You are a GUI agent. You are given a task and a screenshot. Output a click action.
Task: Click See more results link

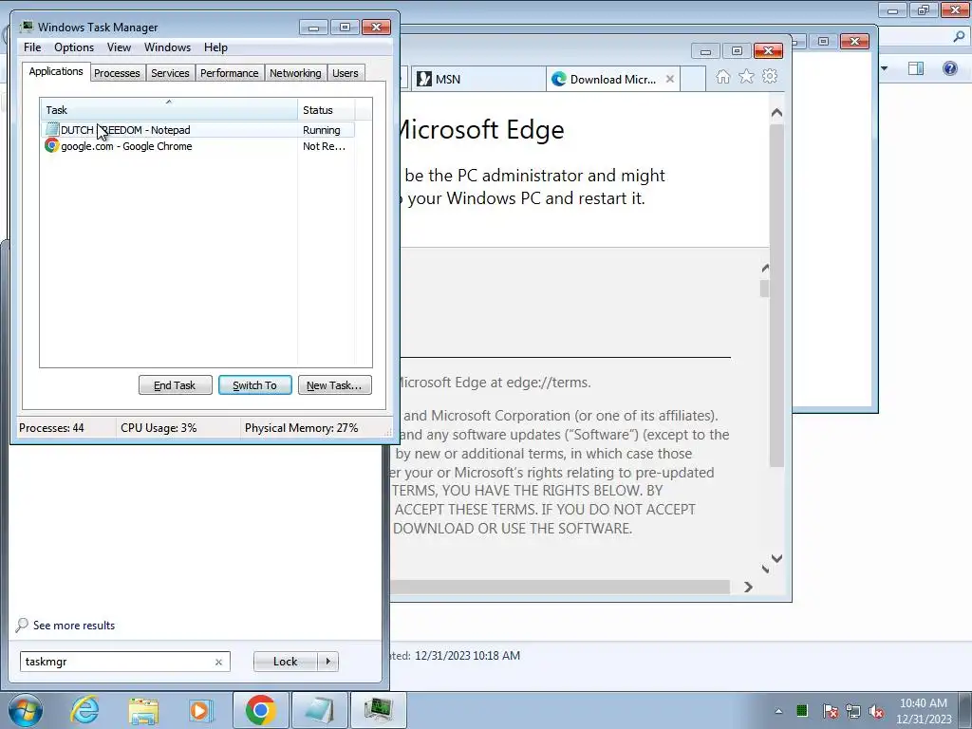[x=74, y=625]
